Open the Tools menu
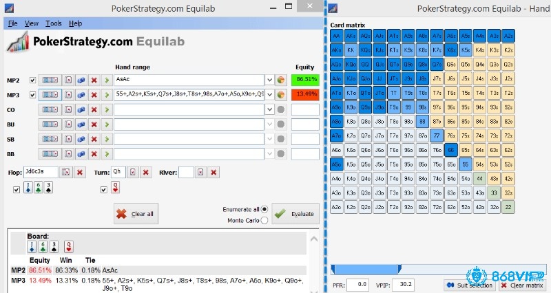The height and width of the screenshot is (293, 551). [54, 23]
